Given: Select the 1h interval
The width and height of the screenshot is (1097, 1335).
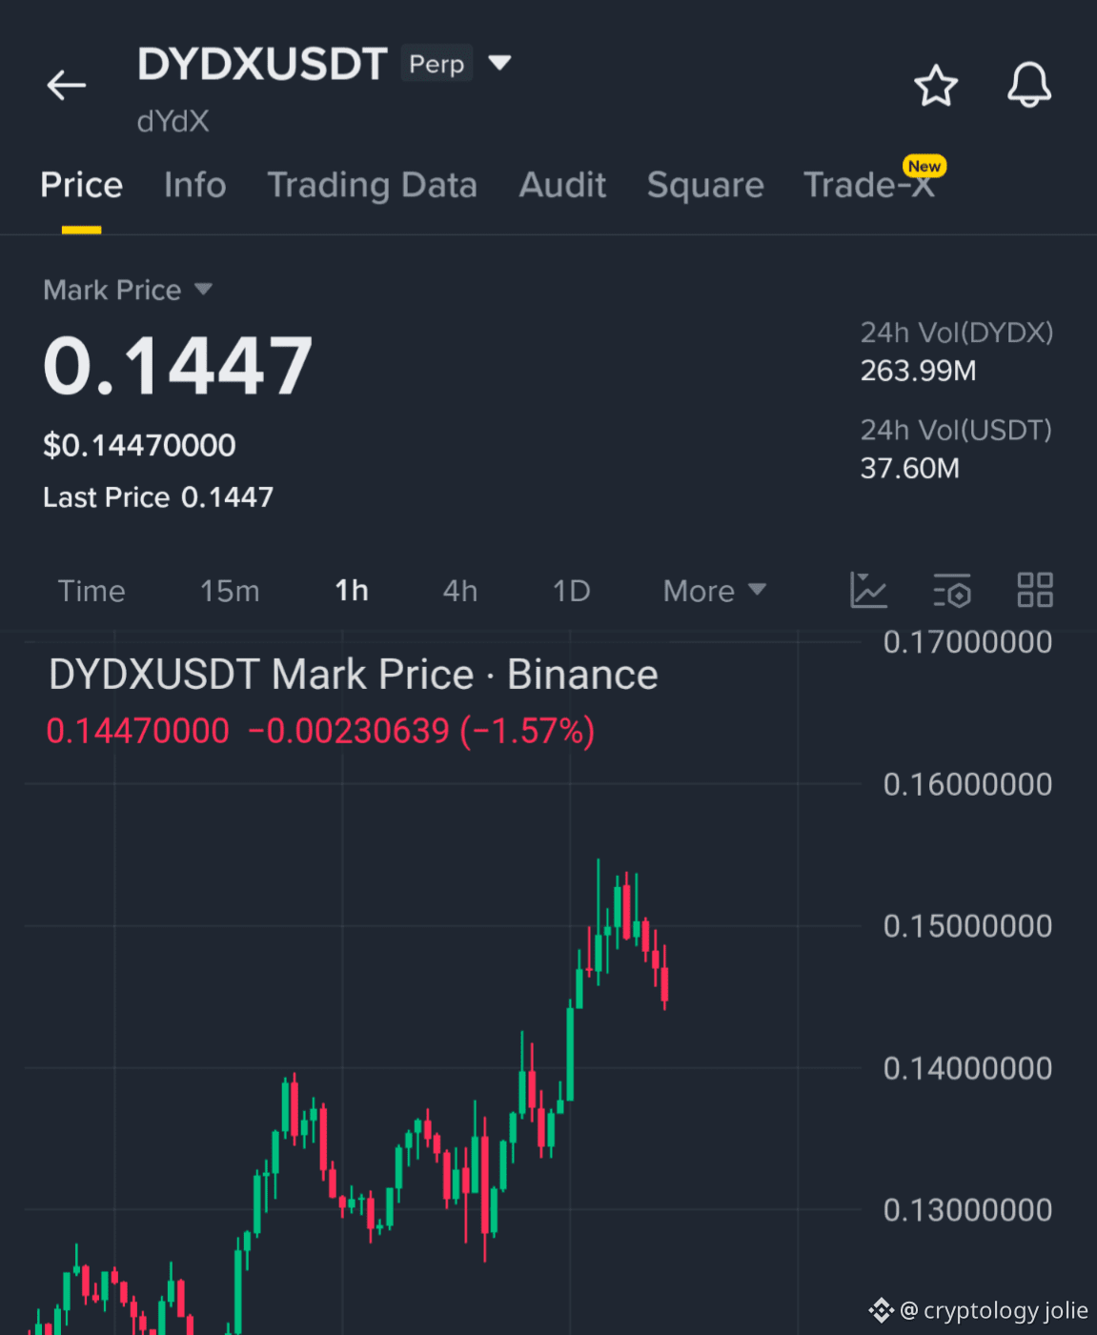Looking at the screenshot, I should click(352, 591).
